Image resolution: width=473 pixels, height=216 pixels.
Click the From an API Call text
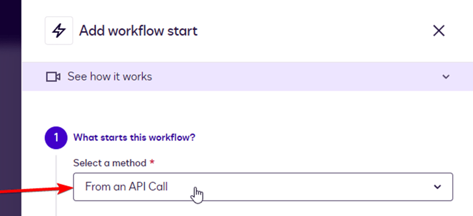click(126, 186)
